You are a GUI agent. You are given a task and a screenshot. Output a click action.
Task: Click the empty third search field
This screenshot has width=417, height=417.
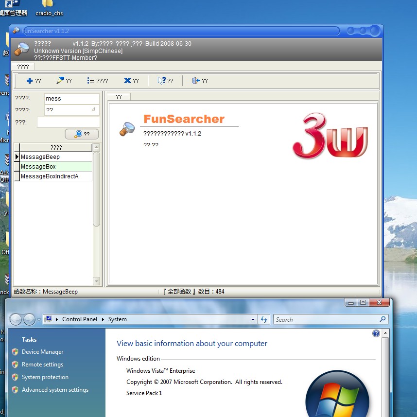69,122
